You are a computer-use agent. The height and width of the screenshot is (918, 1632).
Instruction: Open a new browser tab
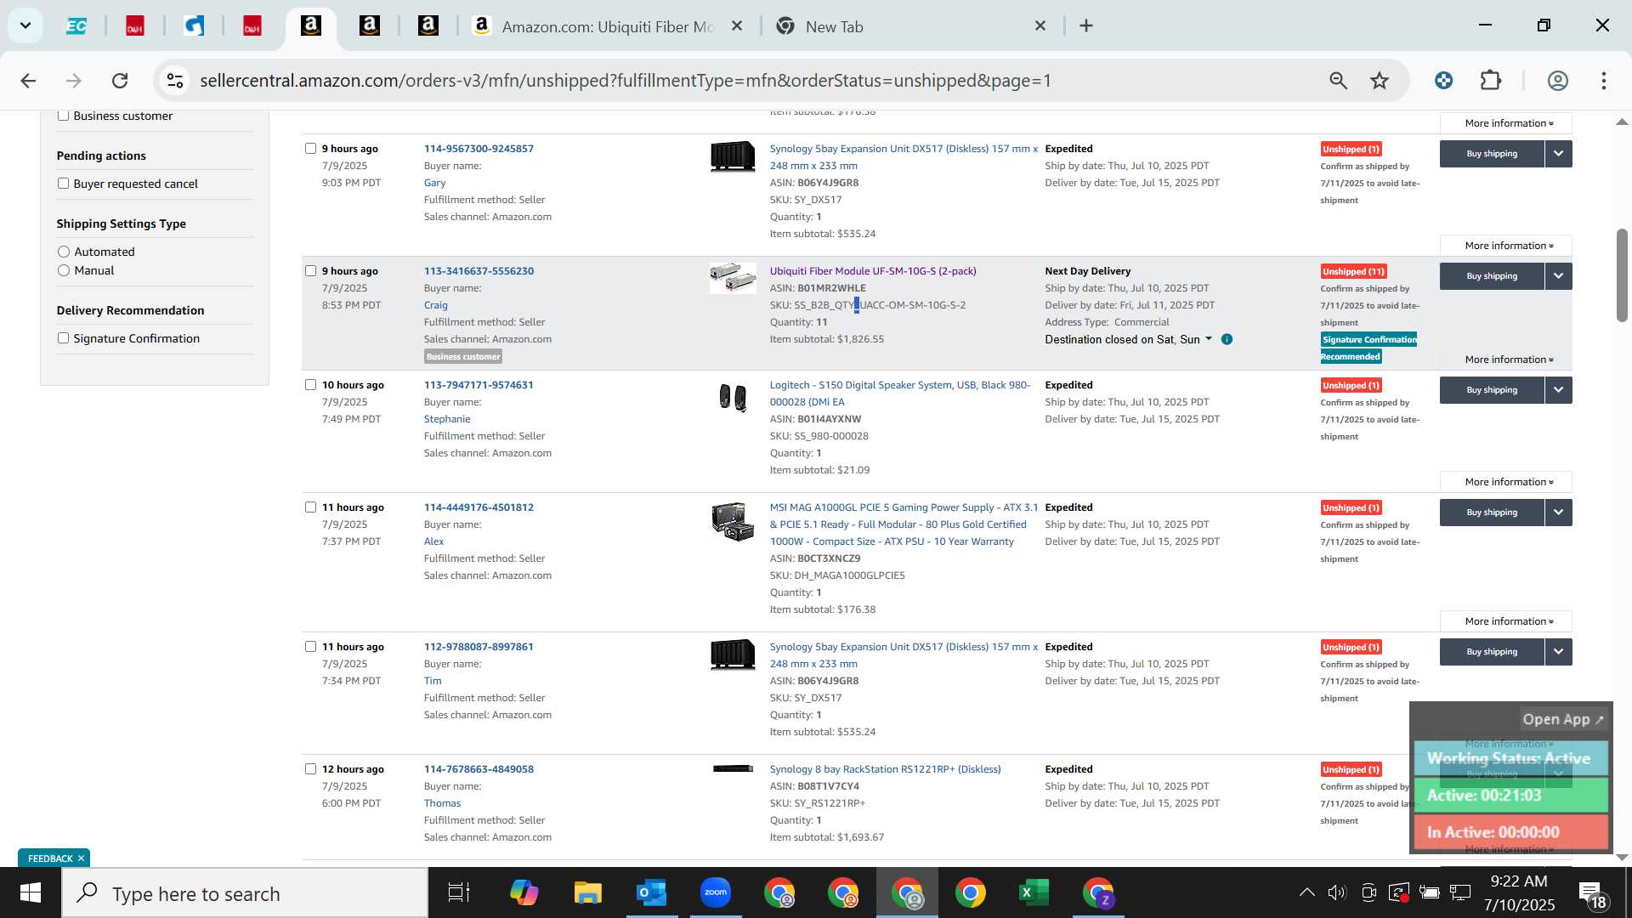tap(1086, 25)
